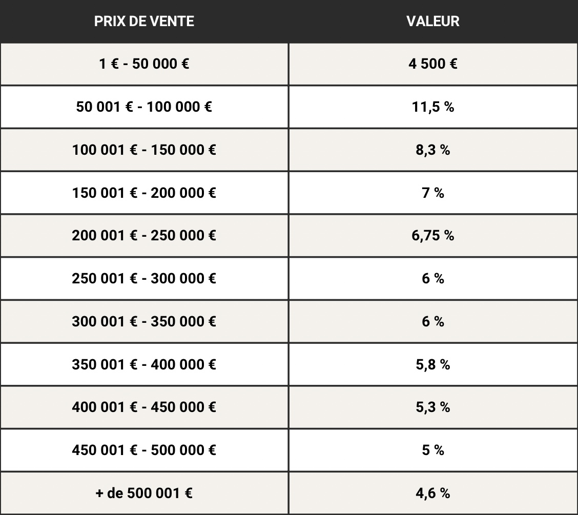Select the 6,75 % value cell
Screen dimensions: 578x515
coord(433,236)
